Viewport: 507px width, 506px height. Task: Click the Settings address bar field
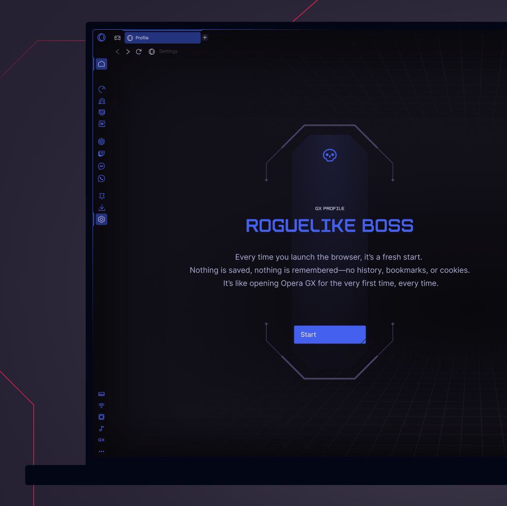pos(168,52)
